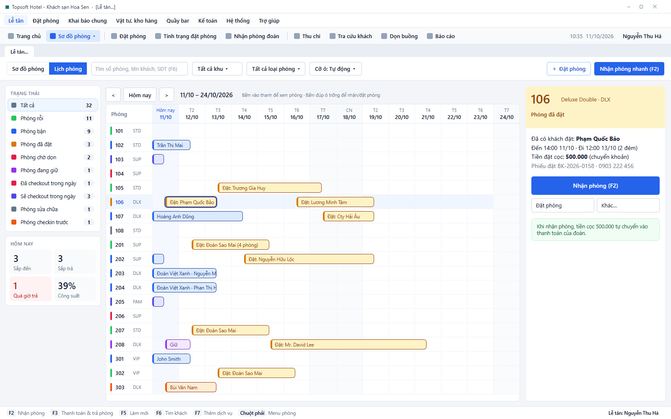
Task: Open the Quá giờ trả stat card
Action: click(x=31, y=289)
